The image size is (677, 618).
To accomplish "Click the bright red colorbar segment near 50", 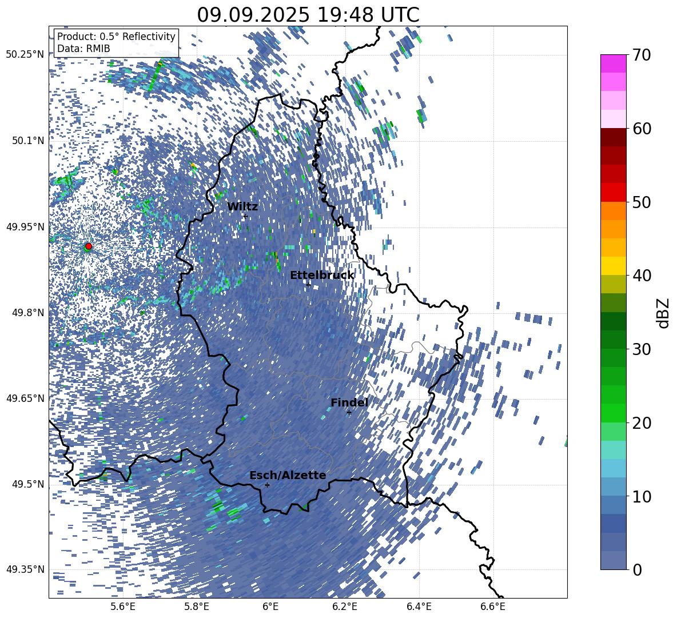I will pyautogui.click(x=613, y=193).
